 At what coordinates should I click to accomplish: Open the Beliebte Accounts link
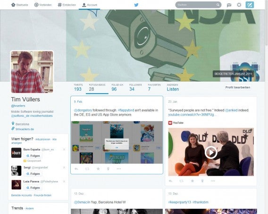22,195
